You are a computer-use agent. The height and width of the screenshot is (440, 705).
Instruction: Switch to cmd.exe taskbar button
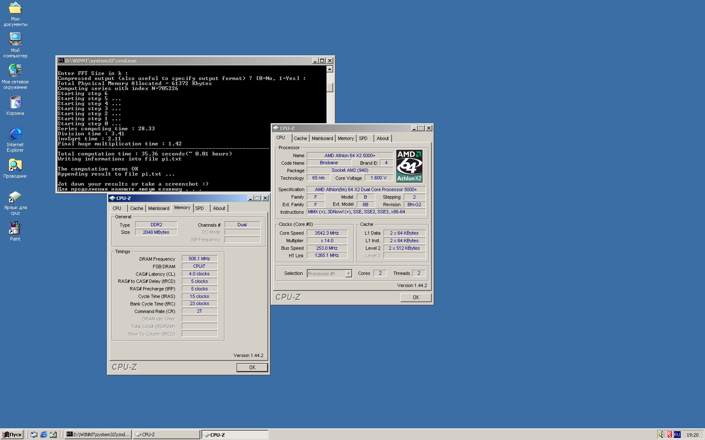(x=98, y=435)
